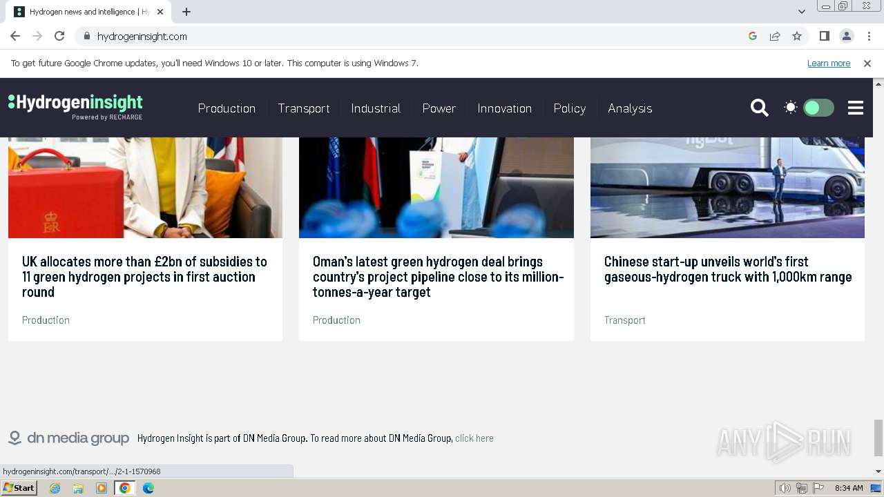Launch Internet Explorer from taskbar
The image size is (884, 497).
point(55,488)
